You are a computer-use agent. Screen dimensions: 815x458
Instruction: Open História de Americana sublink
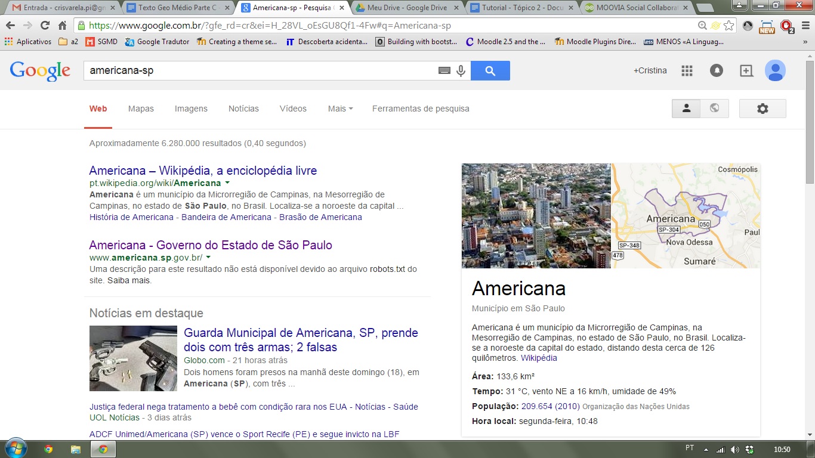[131, 217]
